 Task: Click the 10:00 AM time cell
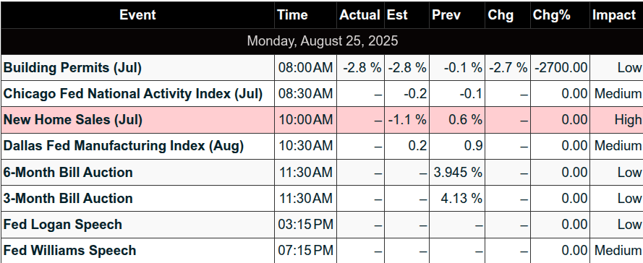click(x=305, y=120)
